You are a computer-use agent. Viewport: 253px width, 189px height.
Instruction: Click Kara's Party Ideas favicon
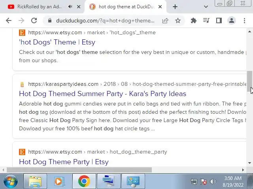click(x=22, y=84)
